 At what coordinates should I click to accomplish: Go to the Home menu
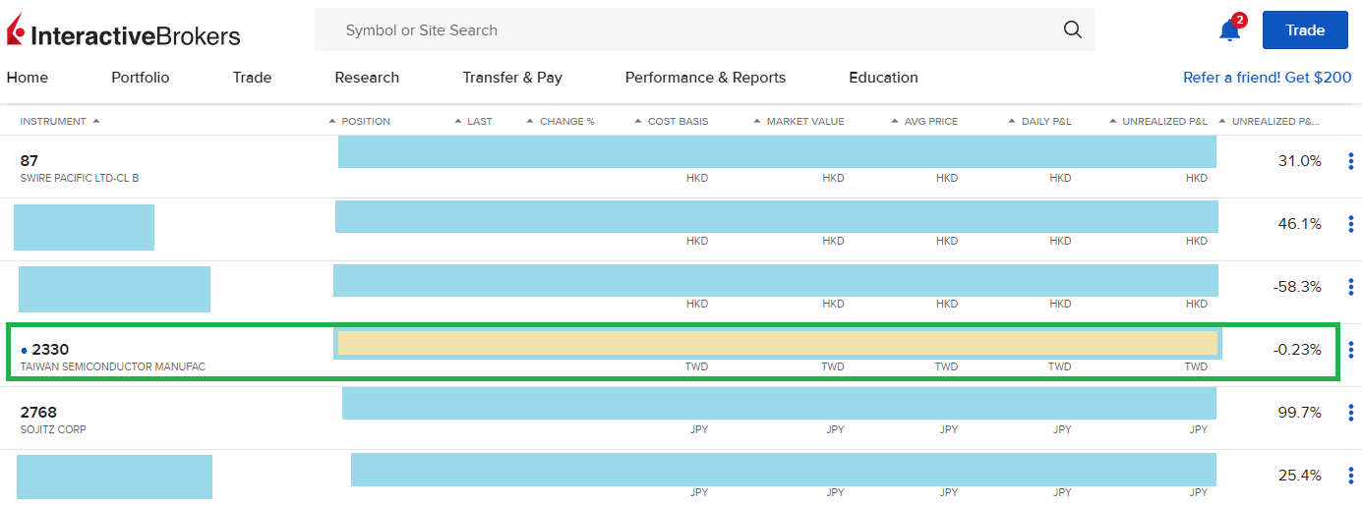point(28,78)
